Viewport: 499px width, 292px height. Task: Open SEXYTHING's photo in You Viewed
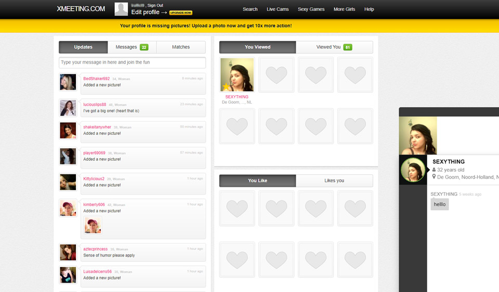237,74
